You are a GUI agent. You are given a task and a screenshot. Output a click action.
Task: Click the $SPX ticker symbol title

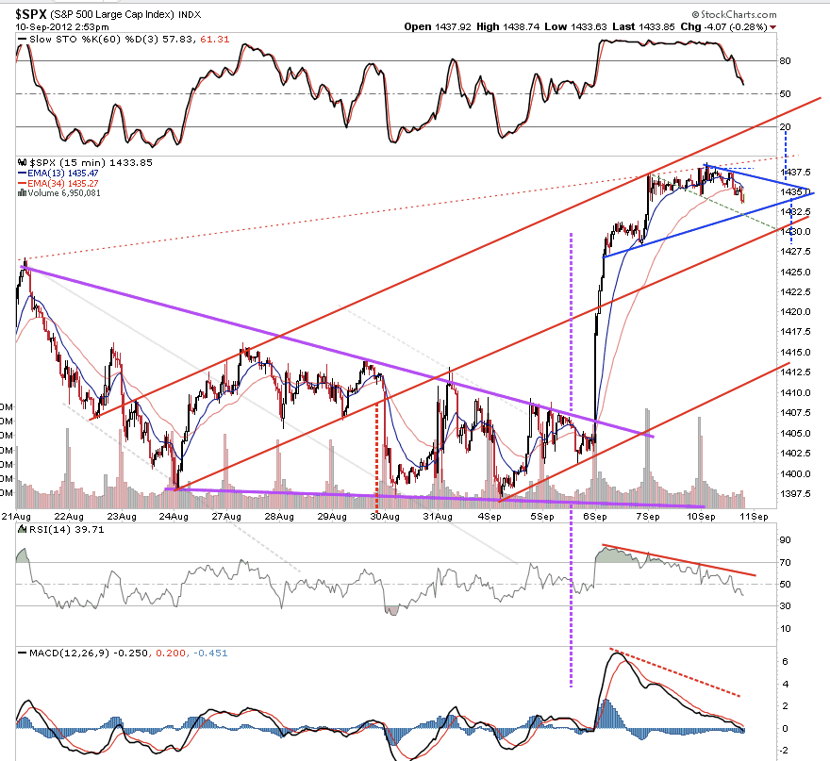click(31, 14)
